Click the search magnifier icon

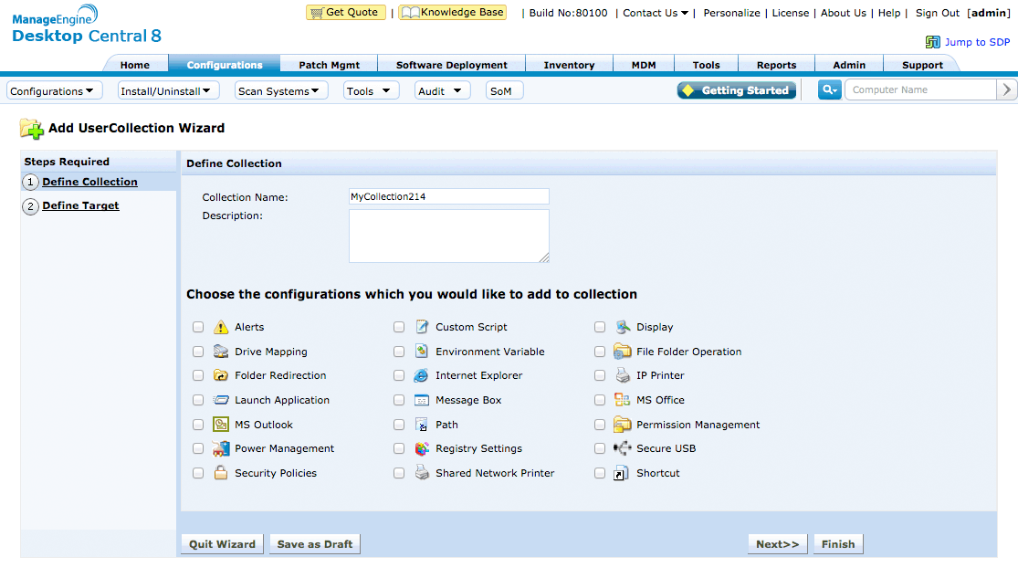[829, 89]
